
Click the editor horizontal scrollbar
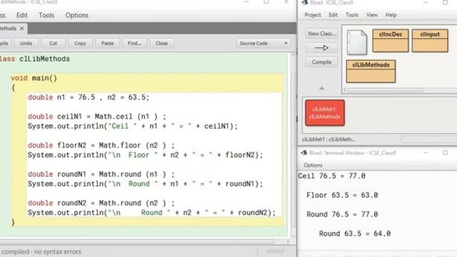pos(137,241)
